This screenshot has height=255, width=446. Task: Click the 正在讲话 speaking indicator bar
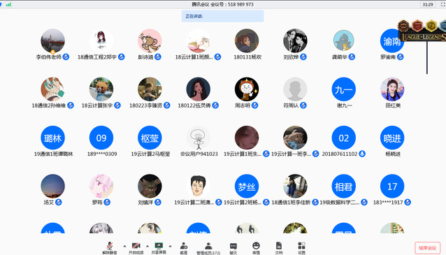[x=223, y=16]
